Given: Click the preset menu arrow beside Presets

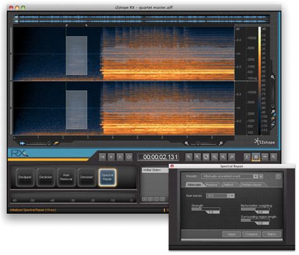Looking at the screenshot, I should [261, 176].
